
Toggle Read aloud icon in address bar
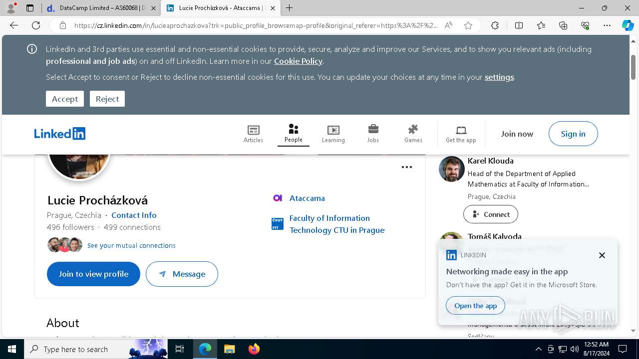point(448,25)
